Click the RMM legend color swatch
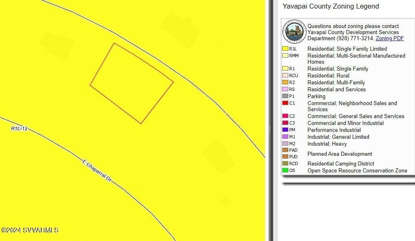Screen dimensions: 415x241 [285, 56]
